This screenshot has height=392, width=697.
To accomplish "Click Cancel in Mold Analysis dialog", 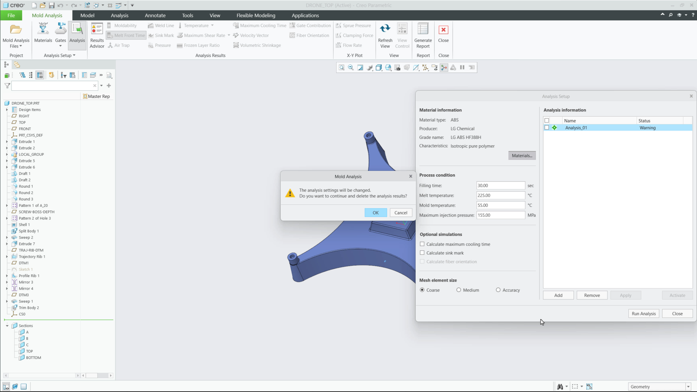I will click(401, 213).
